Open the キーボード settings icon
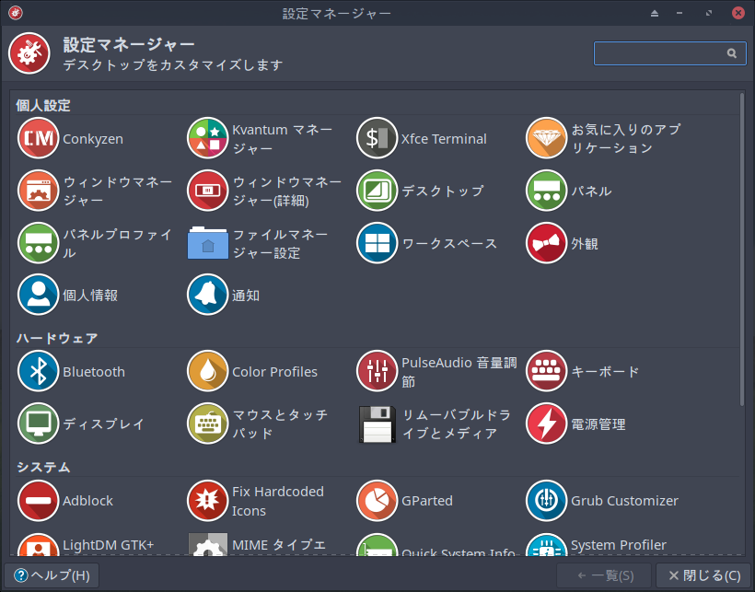This screenshot has height=592, width=755. coord(547,372)
